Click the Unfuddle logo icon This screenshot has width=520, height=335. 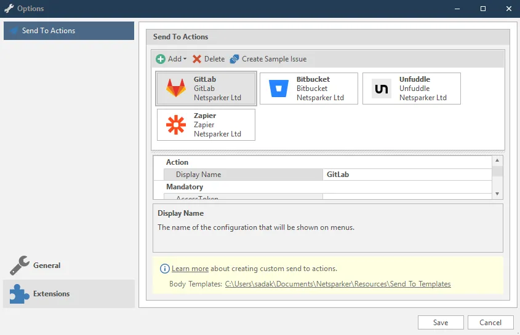382,89
